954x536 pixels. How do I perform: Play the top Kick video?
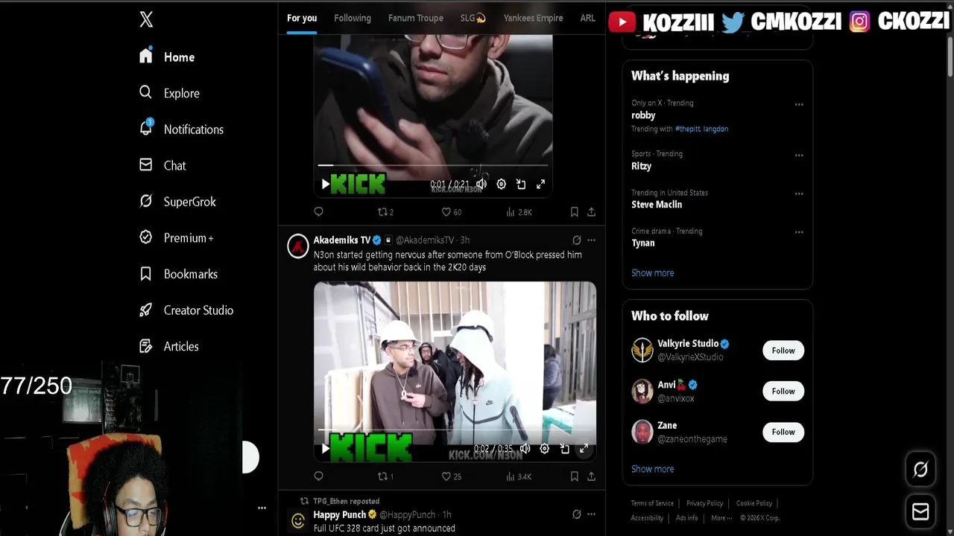point(325,184)
